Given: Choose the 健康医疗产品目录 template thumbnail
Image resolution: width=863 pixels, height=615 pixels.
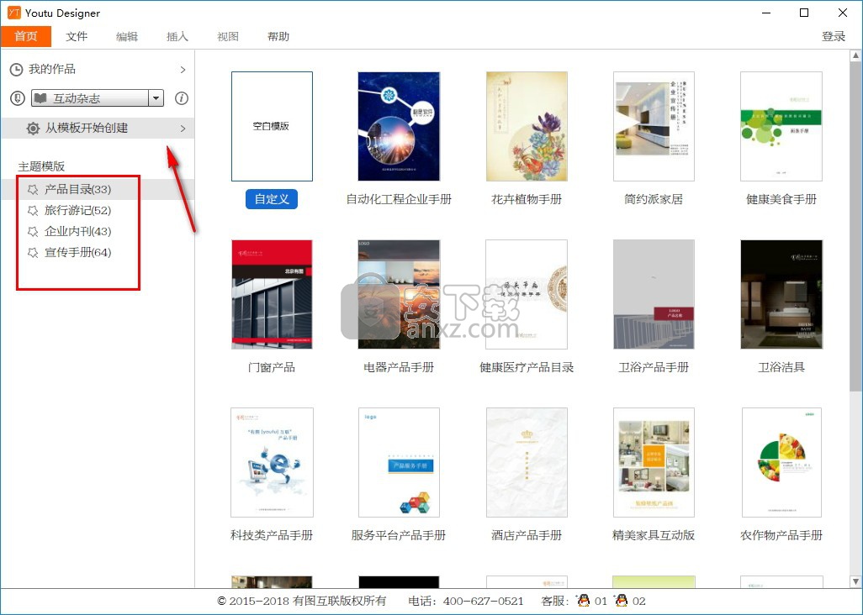Looking at the screenshot, I should 527,294.
